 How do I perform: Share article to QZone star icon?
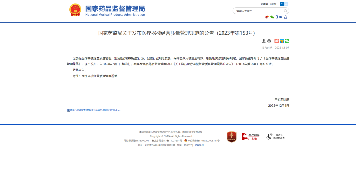coord(282,41)
